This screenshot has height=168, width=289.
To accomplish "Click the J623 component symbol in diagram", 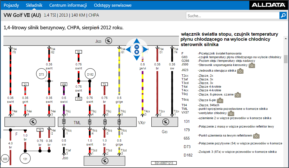I will [109, 41].
